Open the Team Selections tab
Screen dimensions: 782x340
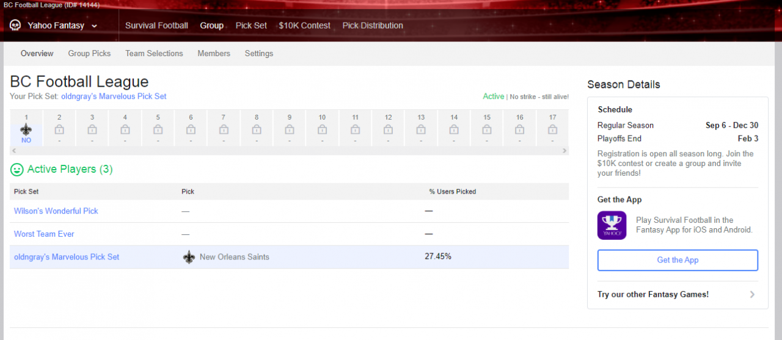tap(154, 54)
